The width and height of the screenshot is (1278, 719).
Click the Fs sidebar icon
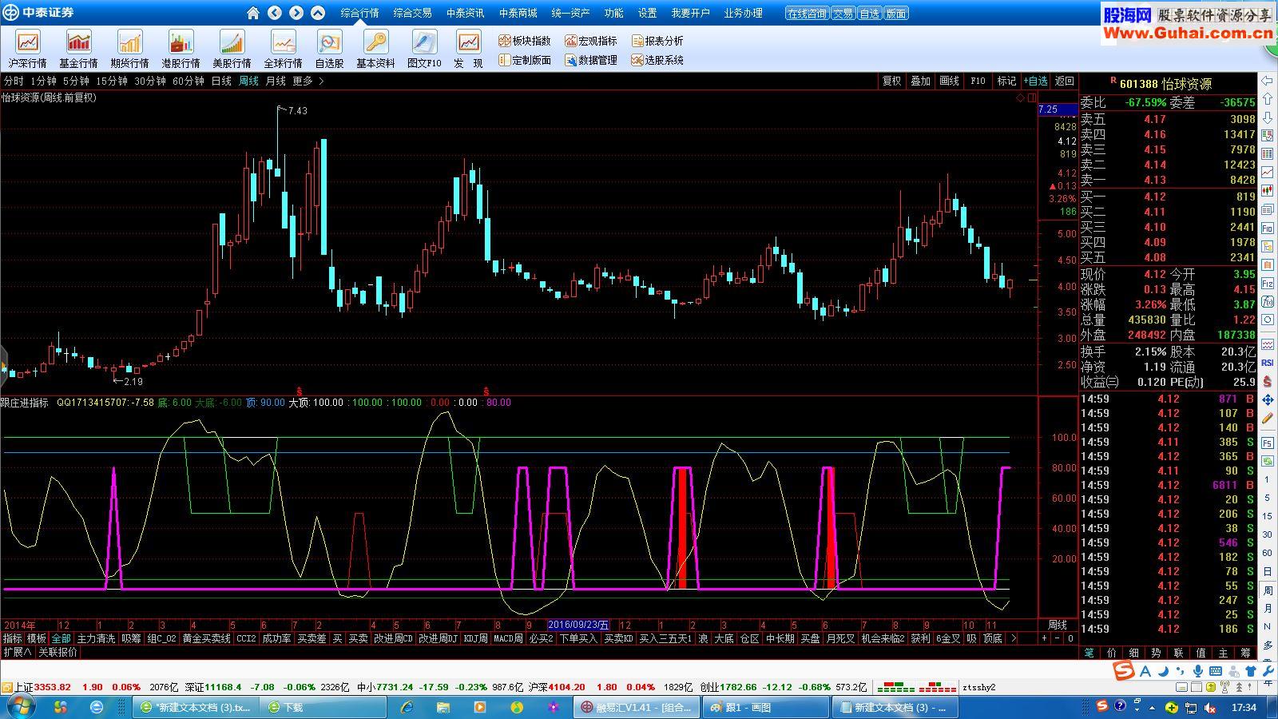(1268, 443)
